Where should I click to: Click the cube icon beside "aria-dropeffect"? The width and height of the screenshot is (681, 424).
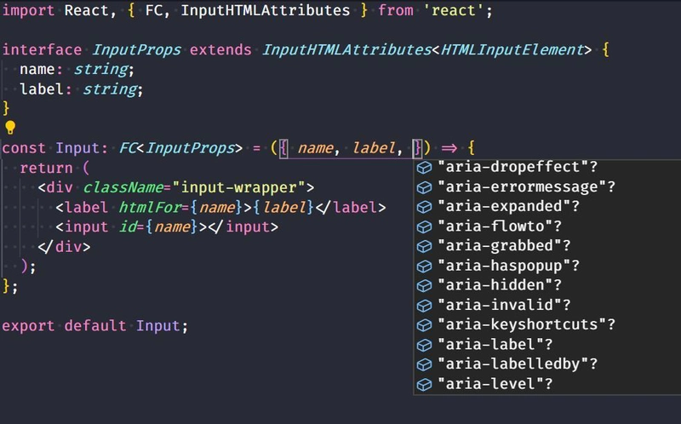pyautogui.click(x=424, y=167)
